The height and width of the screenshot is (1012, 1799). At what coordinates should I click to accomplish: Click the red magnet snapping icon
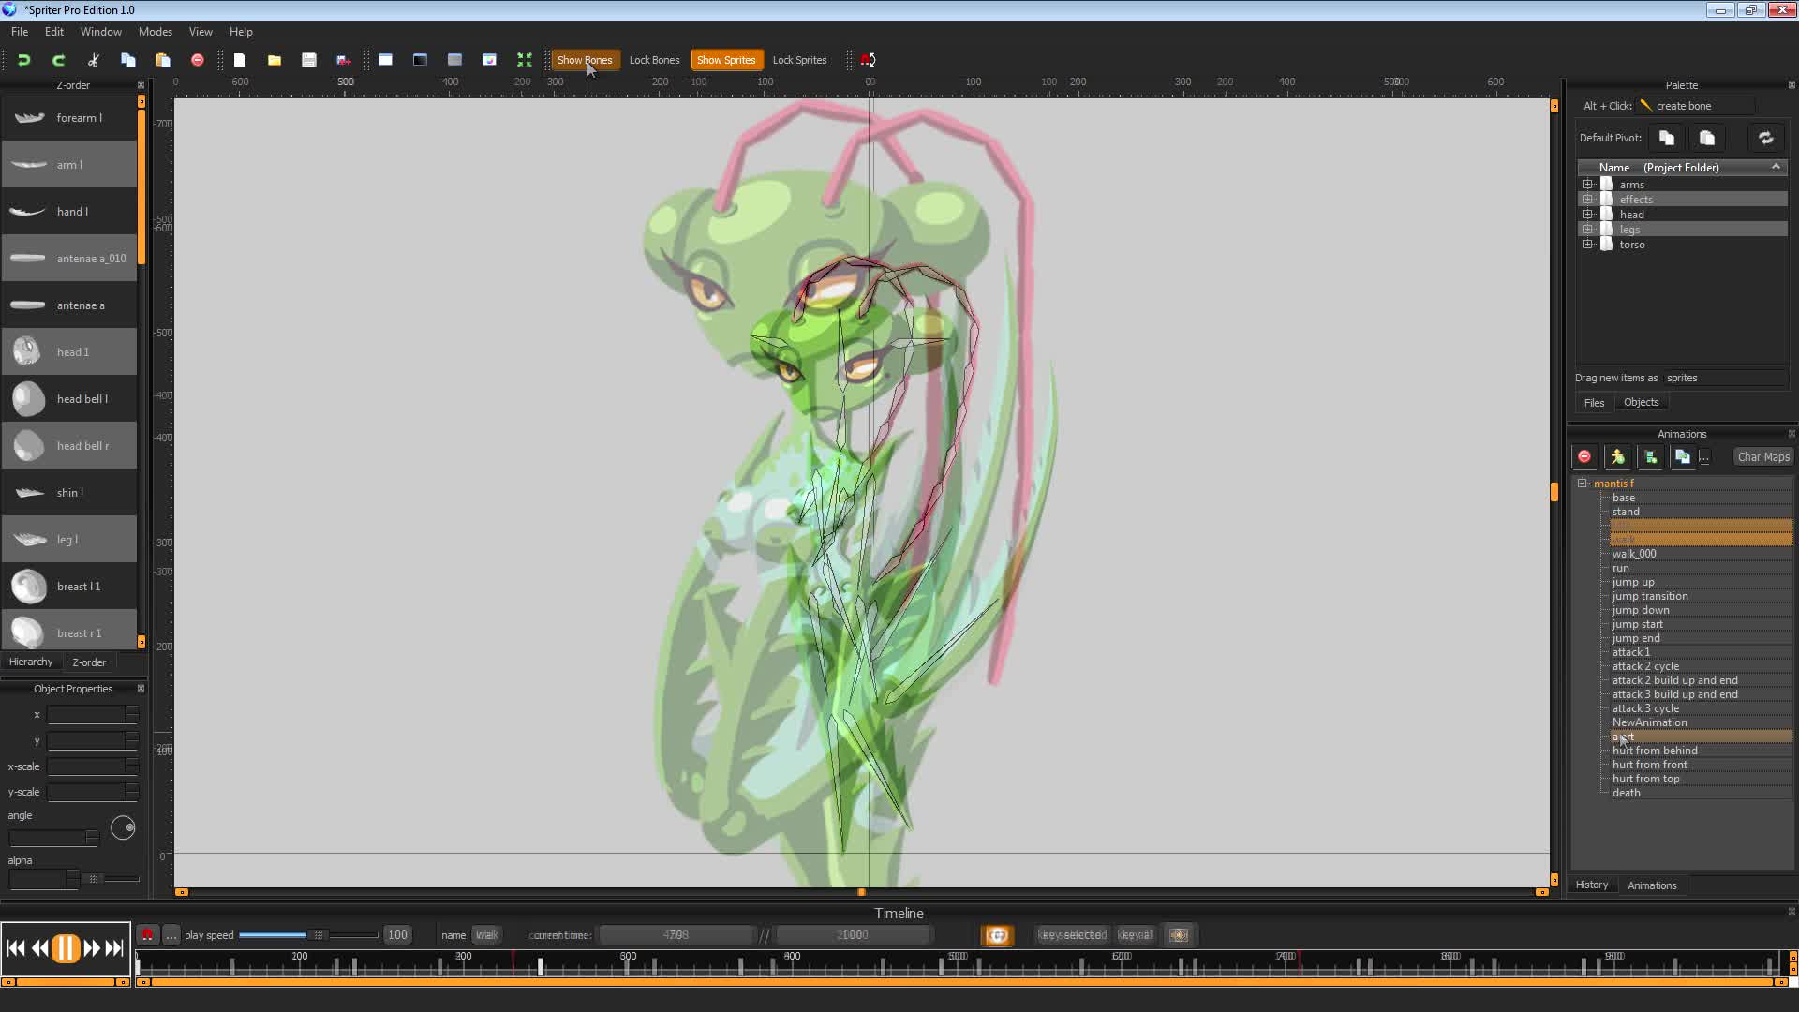(869, 60)
